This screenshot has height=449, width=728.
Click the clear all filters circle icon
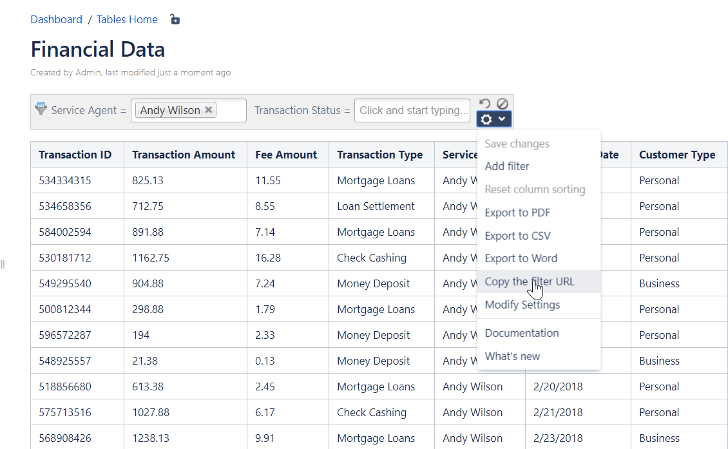click(x=503, y=104)
